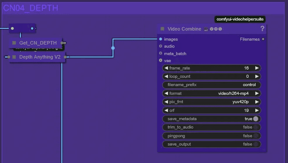Viewport: 288px width, 163px height.
Task: Click the meta_batch input connector
Action: pyautogui.click(x=160, y=53)
